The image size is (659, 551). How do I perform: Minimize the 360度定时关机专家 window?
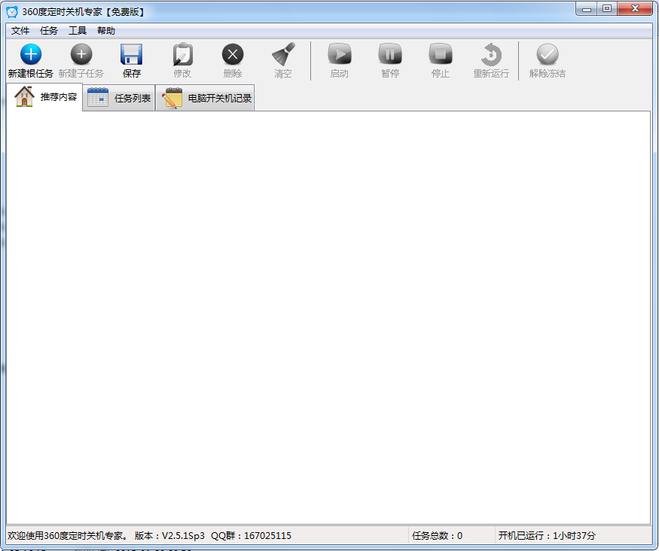tap(587, 9)
